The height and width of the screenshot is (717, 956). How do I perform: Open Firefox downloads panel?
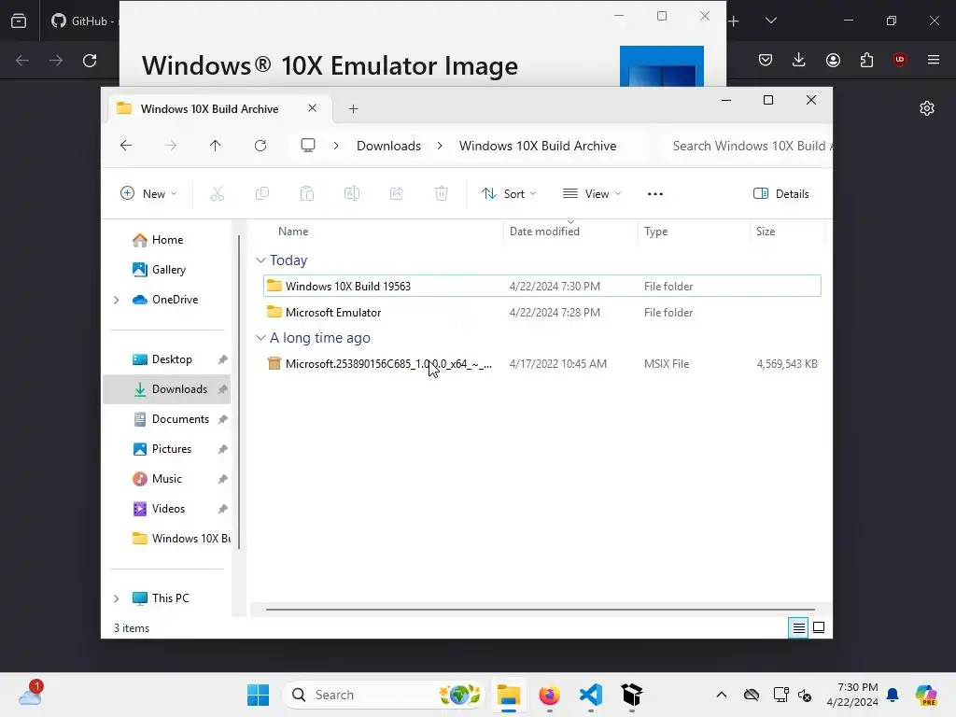click(x=799, y=60)
